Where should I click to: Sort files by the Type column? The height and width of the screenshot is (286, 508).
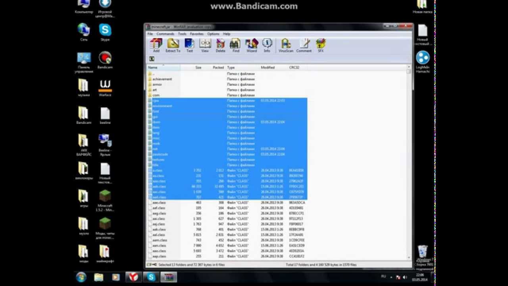(x=242, y=68)
